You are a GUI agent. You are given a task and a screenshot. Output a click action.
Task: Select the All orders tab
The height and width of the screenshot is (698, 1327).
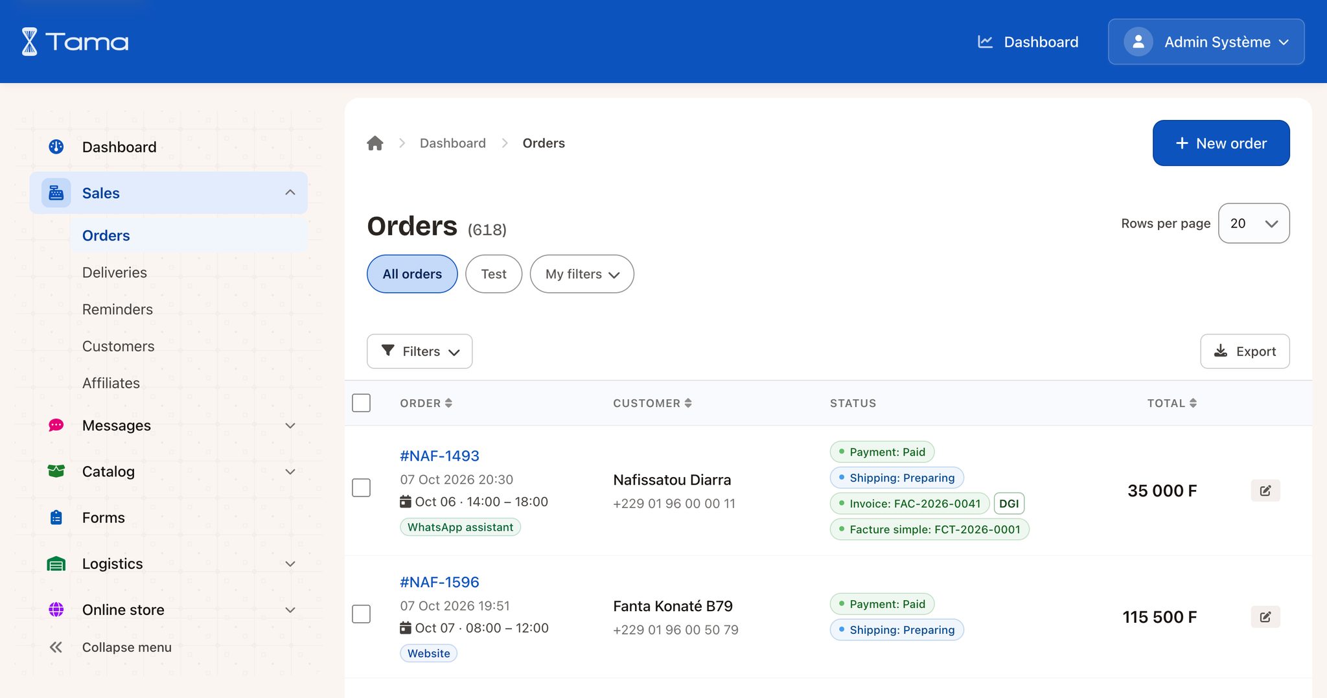[x=412, y=273]
